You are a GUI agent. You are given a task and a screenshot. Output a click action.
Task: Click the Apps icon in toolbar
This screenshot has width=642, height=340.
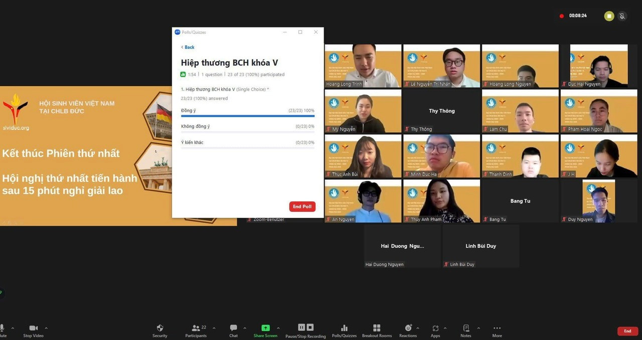[x=435, y=328]
